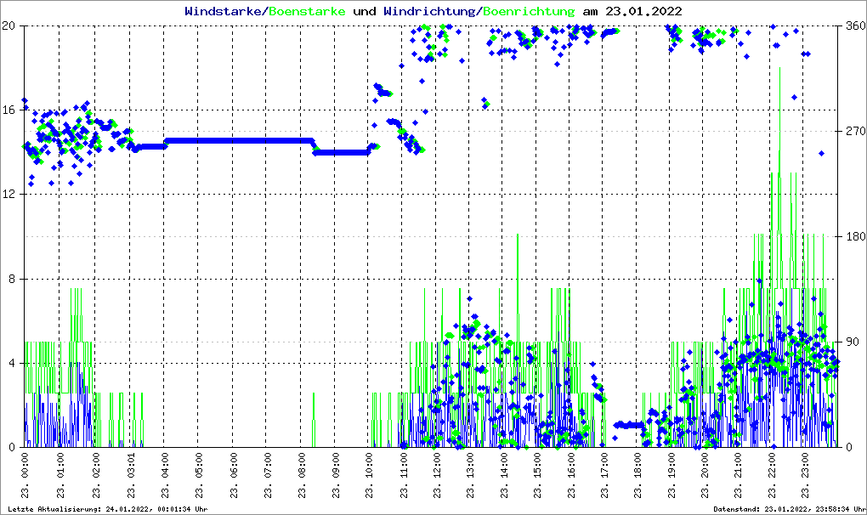Click the time label '23. 18:00'

click(x=637, y=475)
